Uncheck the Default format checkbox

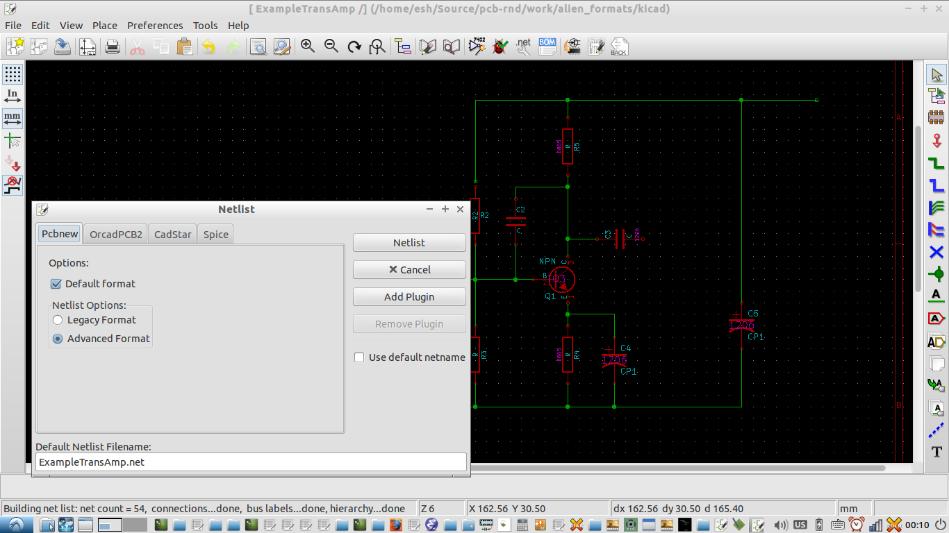pyautogui.click(x=56, y=284)
